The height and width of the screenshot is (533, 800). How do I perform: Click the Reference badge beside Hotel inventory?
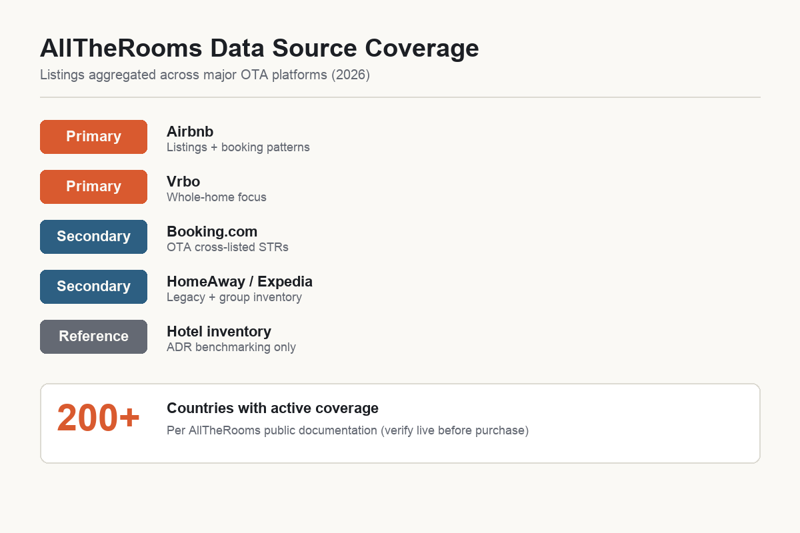coord(93,336)
